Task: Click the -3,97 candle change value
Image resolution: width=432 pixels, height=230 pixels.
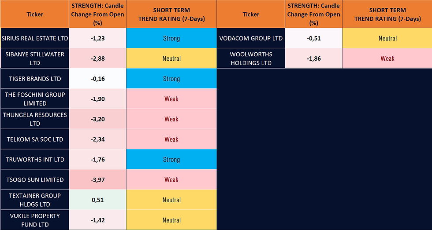Action: (98, 180)
